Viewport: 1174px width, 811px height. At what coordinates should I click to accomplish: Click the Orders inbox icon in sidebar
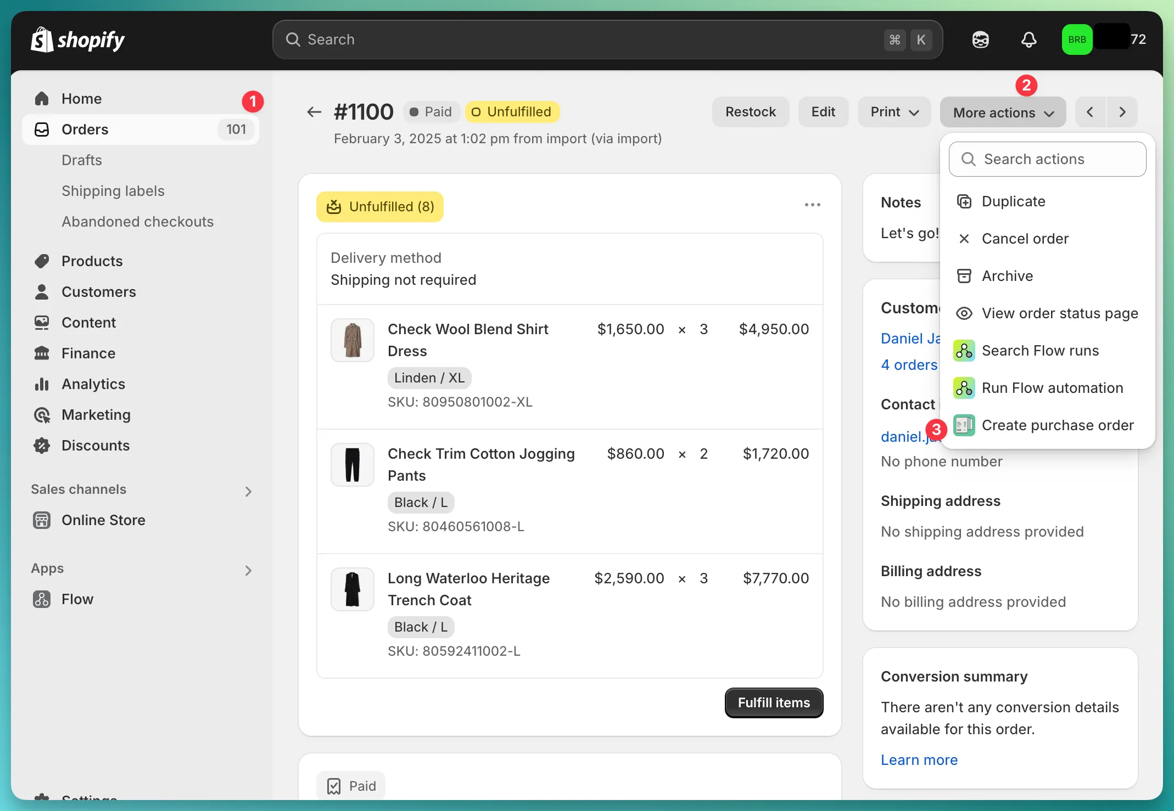42,129
